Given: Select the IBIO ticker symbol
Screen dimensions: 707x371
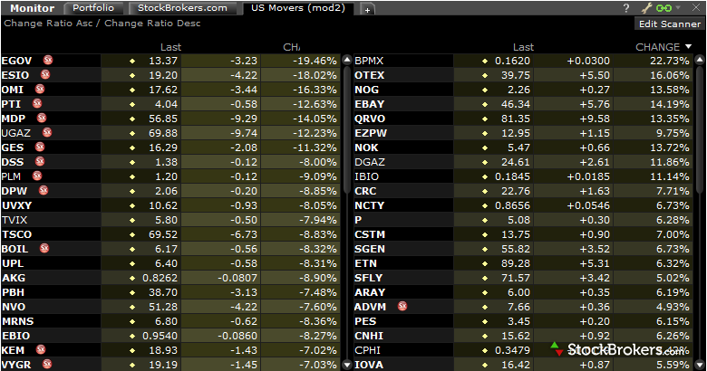Looking at the screenshot, I should 366,176.
